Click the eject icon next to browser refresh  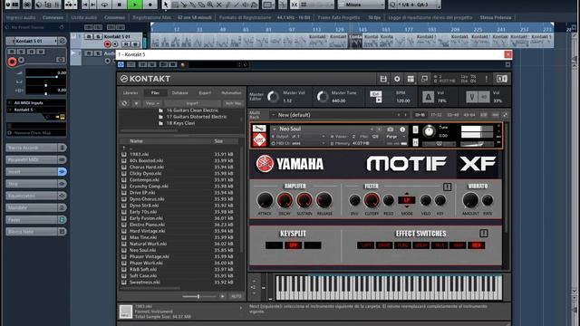point(137,103)
